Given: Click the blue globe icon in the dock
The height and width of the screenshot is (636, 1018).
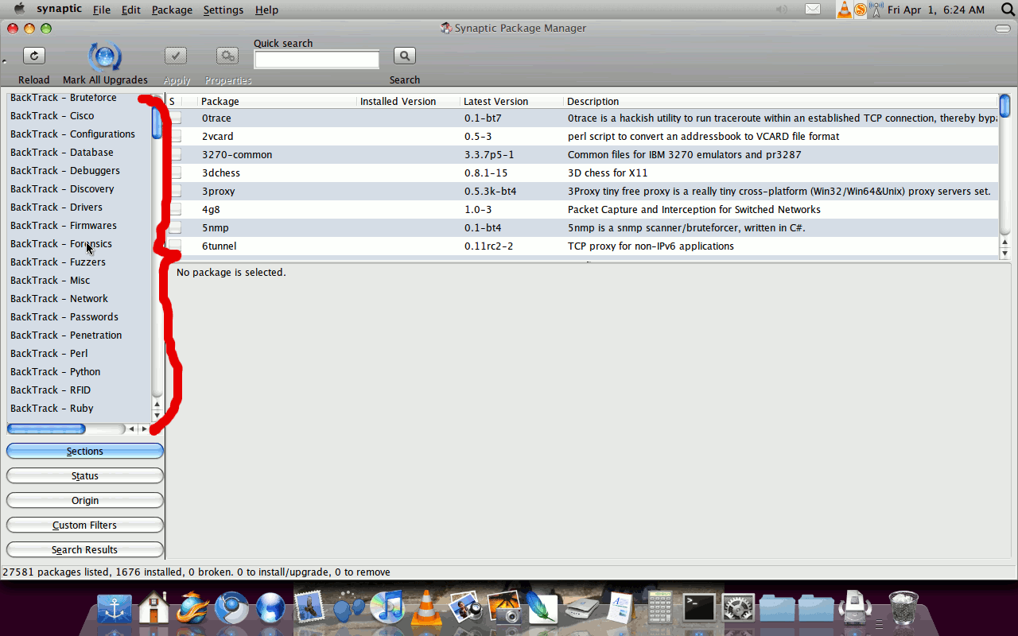Looking at the screenshot, I should pyautogui.click(x=270, y=609).
